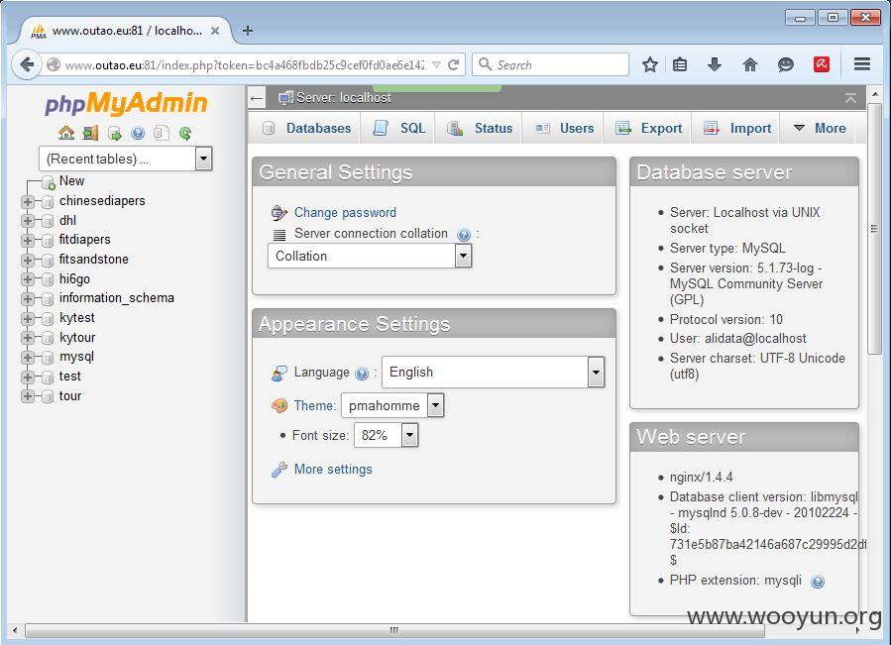Viewport: 891px width, 645px height.
Task: Open phpMyAdmin home icon in sidebar
Action: (x=66, y=133)
